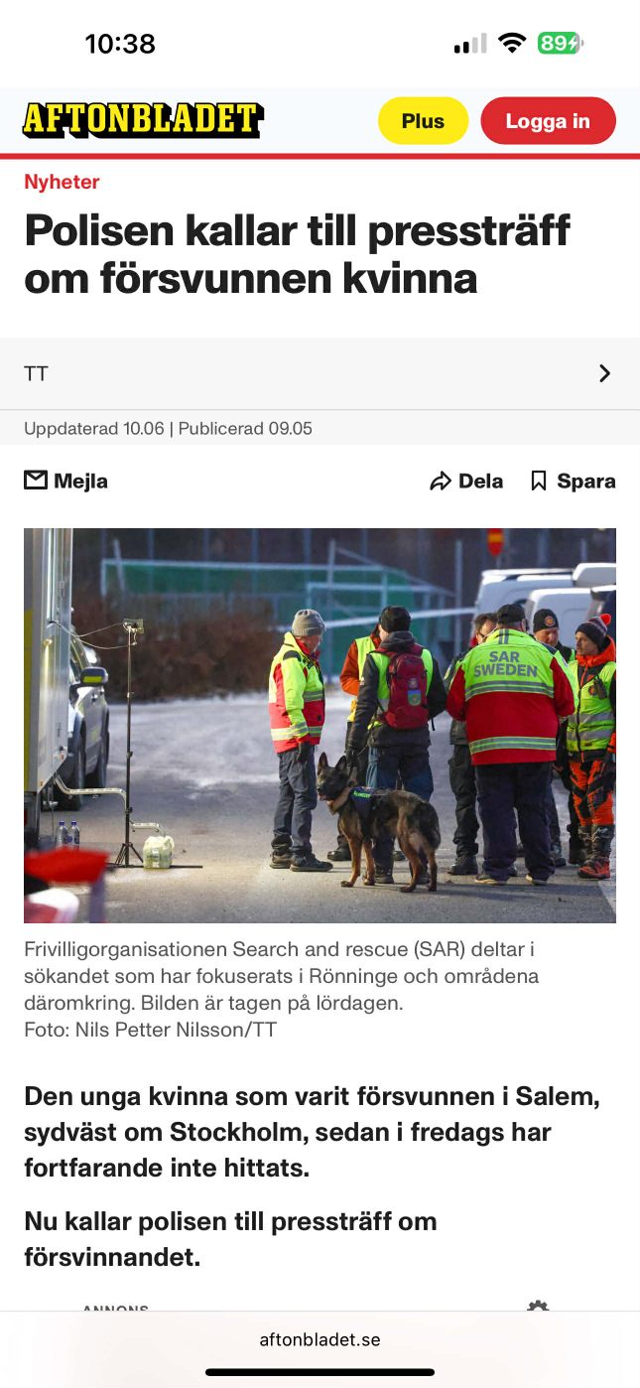Tap the home indicator bar

coord(320,1372)
